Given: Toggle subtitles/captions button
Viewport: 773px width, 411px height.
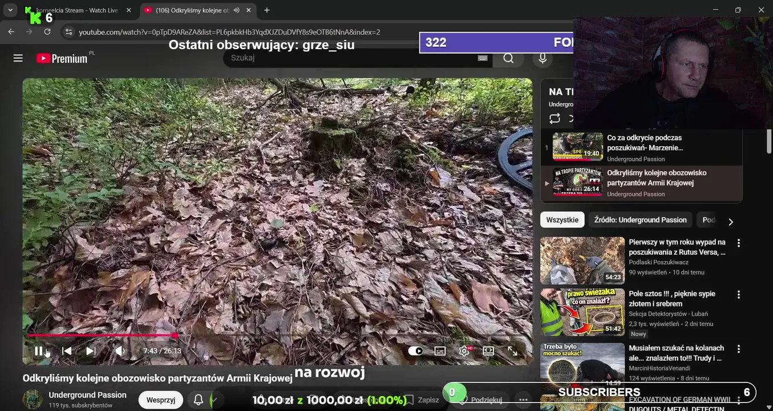Looking at the screenshot, I should (440, 351).
